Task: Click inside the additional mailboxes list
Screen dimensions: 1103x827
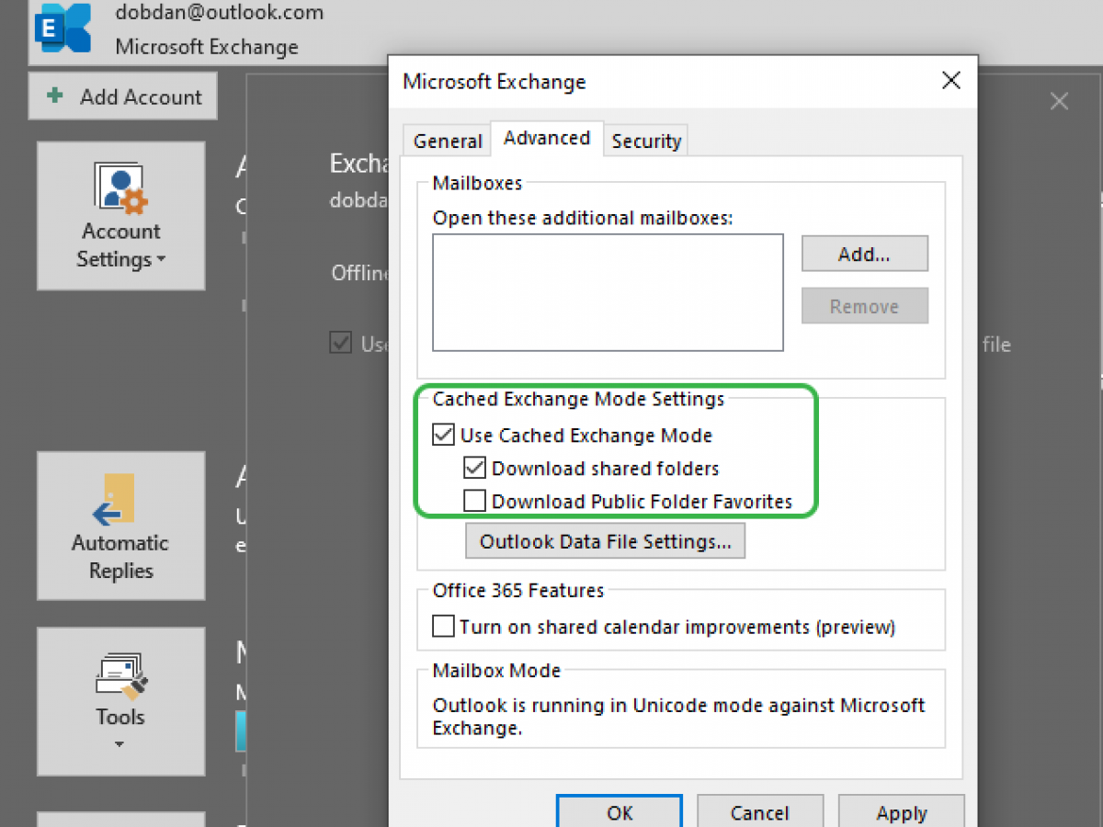Action: 608,292
